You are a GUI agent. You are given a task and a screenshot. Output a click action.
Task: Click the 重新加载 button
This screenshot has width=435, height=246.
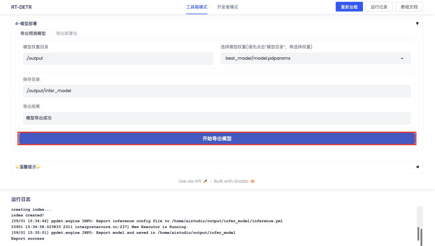click(349, 7)
